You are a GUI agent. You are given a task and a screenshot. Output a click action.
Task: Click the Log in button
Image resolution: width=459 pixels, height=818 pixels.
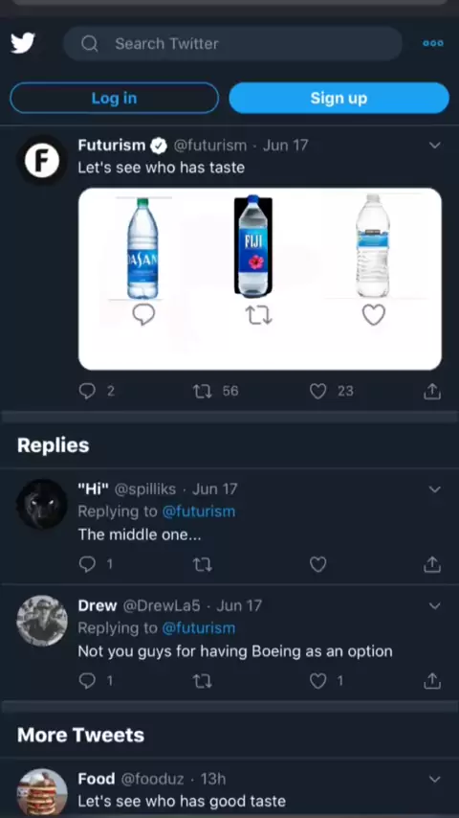point(114,98)
